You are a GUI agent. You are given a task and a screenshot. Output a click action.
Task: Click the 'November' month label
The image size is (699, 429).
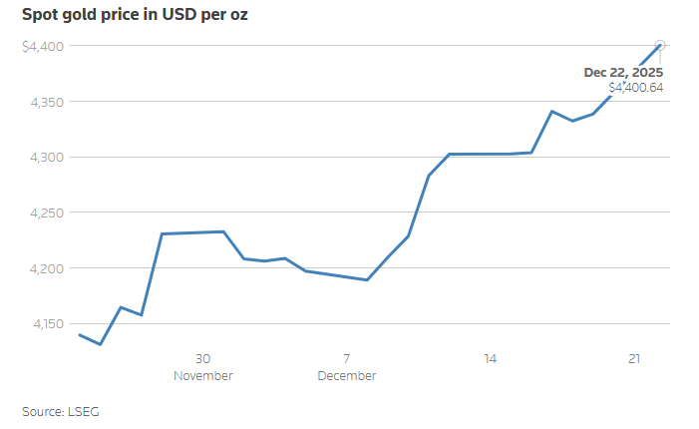(x=202, y=376)
